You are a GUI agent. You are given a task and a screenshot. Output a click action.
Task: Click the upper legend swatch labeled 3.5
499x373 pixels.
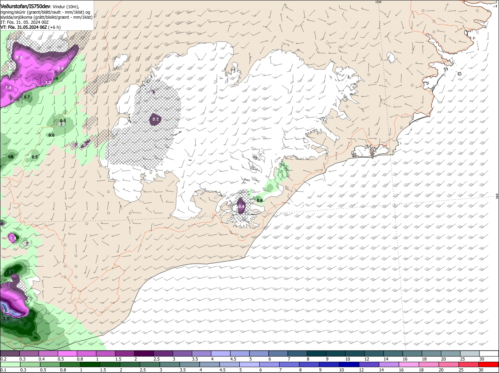(x=202, y=353)
